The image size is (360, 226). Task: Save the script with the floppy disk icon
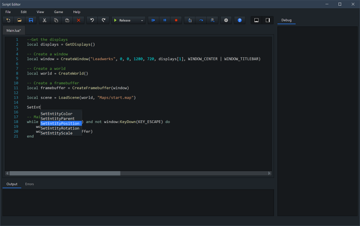pos(31,20)
